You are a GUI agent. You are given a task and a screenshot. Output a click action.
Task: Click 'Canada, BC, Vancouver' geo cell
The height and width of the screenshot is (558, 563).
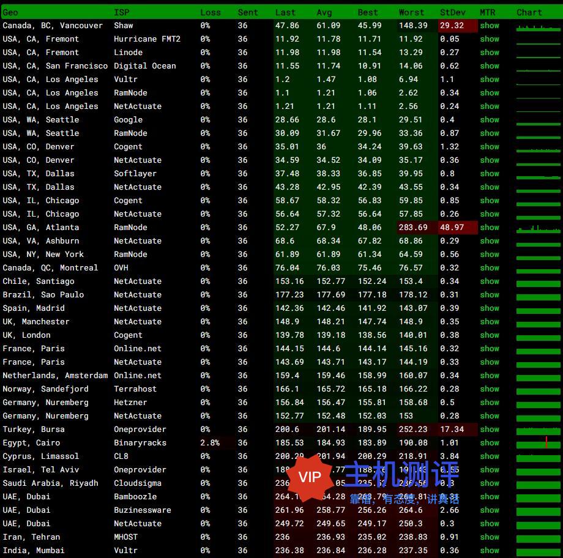coord(53,26)
